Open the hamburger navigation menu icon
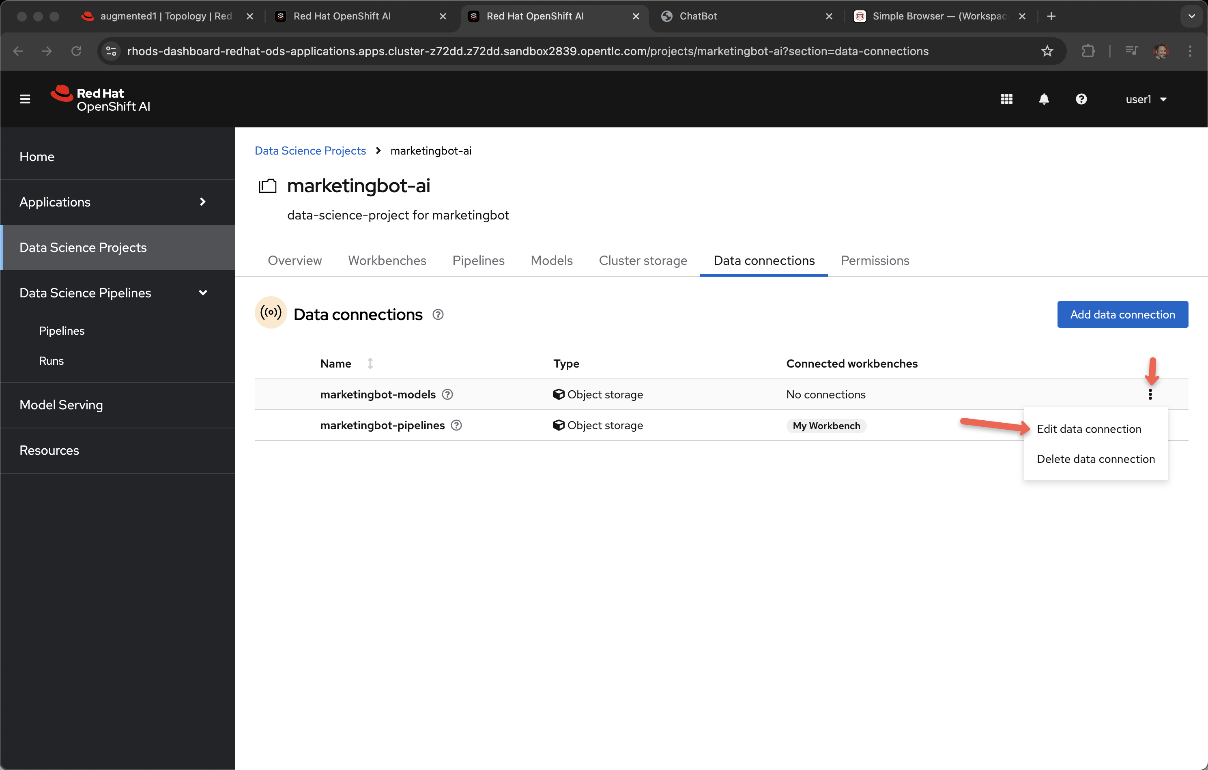 click(x=25, y=99)
